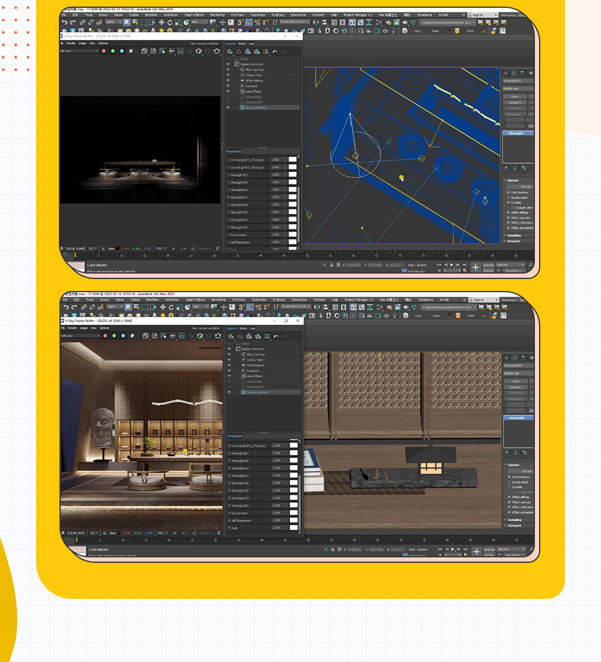
Task: Open Options menu in upper frame buffer
Action: tap(103, 43)
